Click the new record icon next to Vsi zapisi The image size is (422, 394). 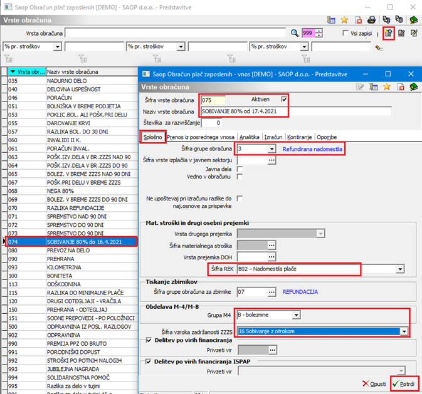(x=388, y=33)
